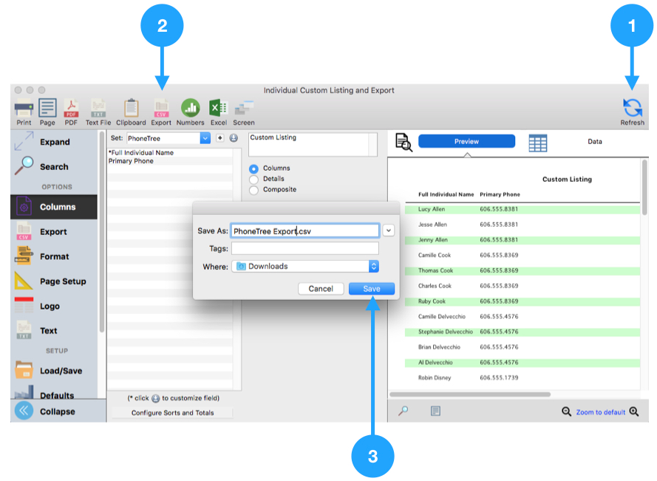Click the CSV Export toolbar icon
The height and width of the screenshot is (481, 657).
click(x=161, y=109)
